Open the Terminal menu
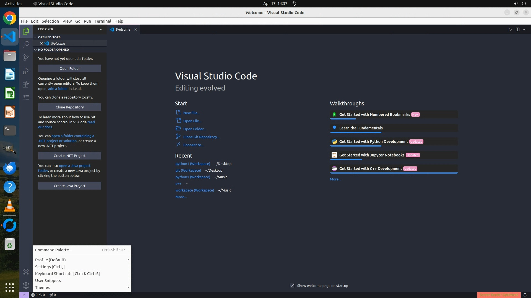The image size is (531, 298). (x=103, y=21)
